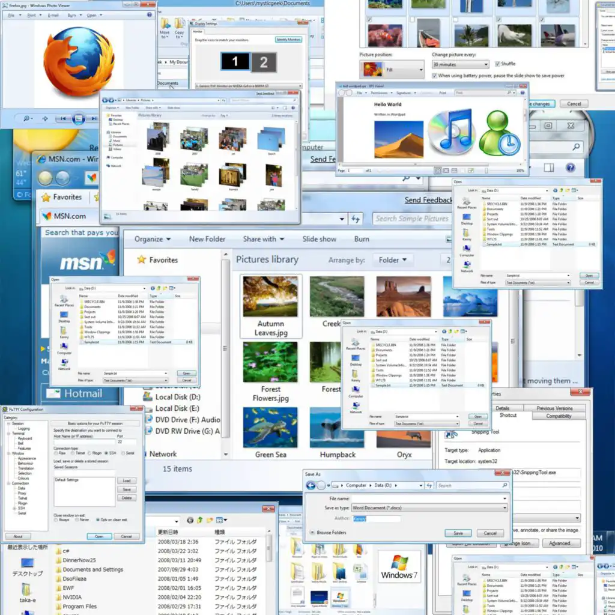Uncheck the pause slide show on battery option
The image size is (615, 615).
(x=434, y=76)
